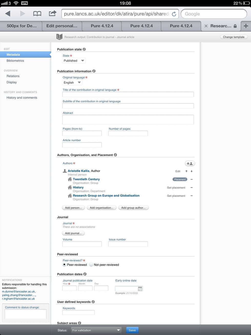
Task: Open the Status dropdown set to For validation
Action: tap(96, 330)
